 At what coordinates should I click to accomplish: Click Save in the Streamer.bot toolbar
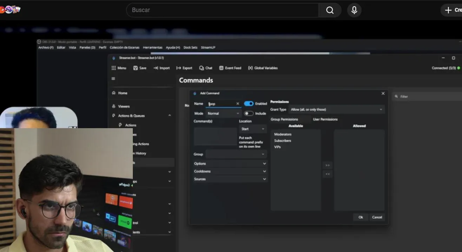pos(140,68)
